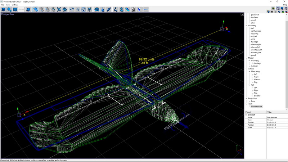Select New Measure in the Tools tree
This screenshot has height=162, width=288.
pos(256,107)
